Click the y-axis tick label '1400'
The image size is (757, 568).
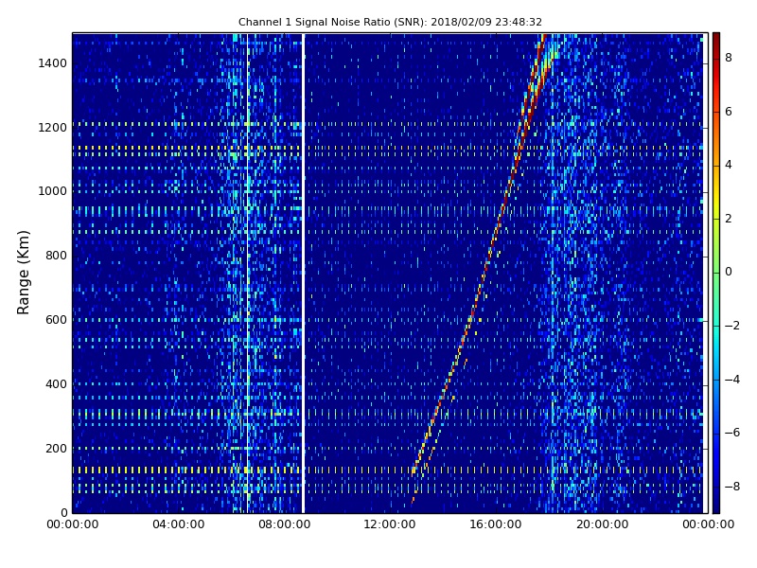52,63
